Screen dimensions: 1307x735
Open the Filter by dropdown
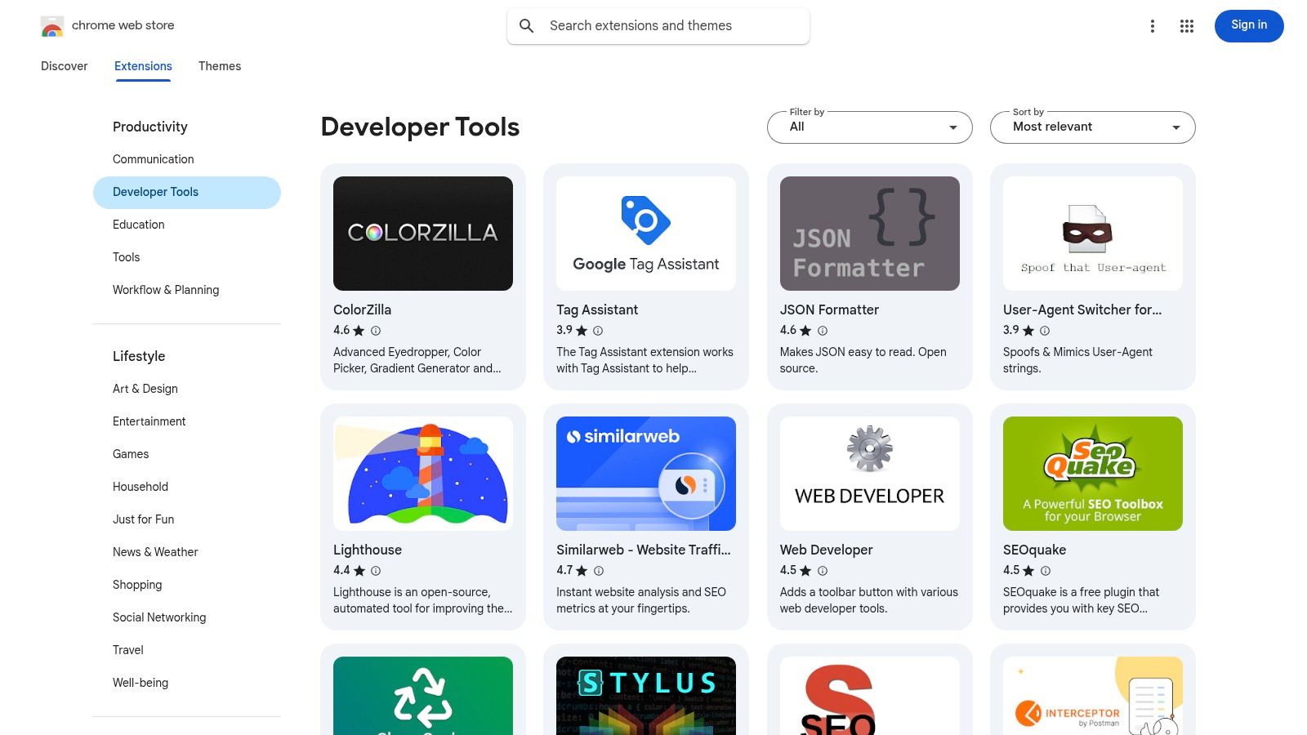click(869, 127)
